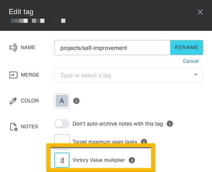Show info for Target maximum open tasks
Image resolution: width=212 pixels, height=172 pixels.
(x=144, y=142)
